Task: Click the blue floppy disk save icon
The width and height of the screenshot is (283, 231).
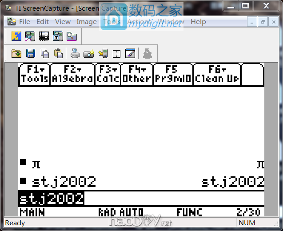Action: (x=30, y=54)
